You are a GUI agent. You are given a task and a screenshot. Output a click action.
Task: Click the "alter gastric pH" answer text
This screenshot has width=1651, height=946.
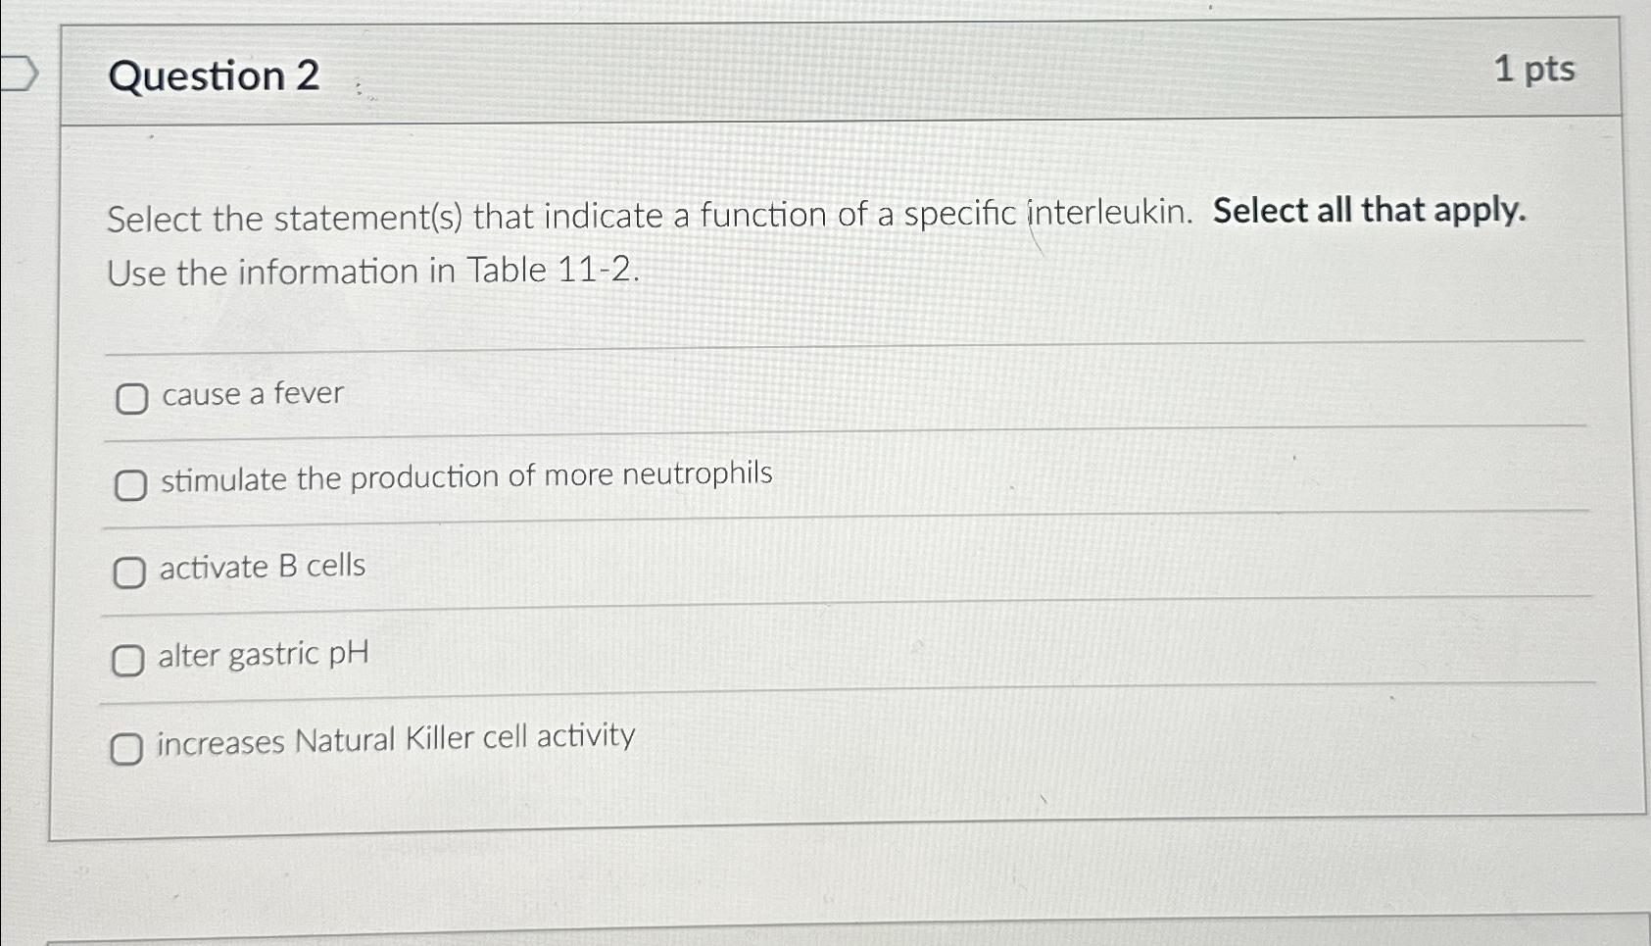tap(261, 655)
